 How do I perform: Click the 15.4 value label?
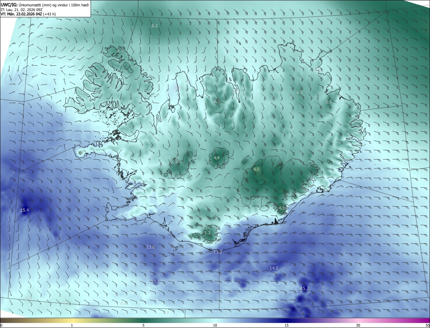(x=25, y=210)
